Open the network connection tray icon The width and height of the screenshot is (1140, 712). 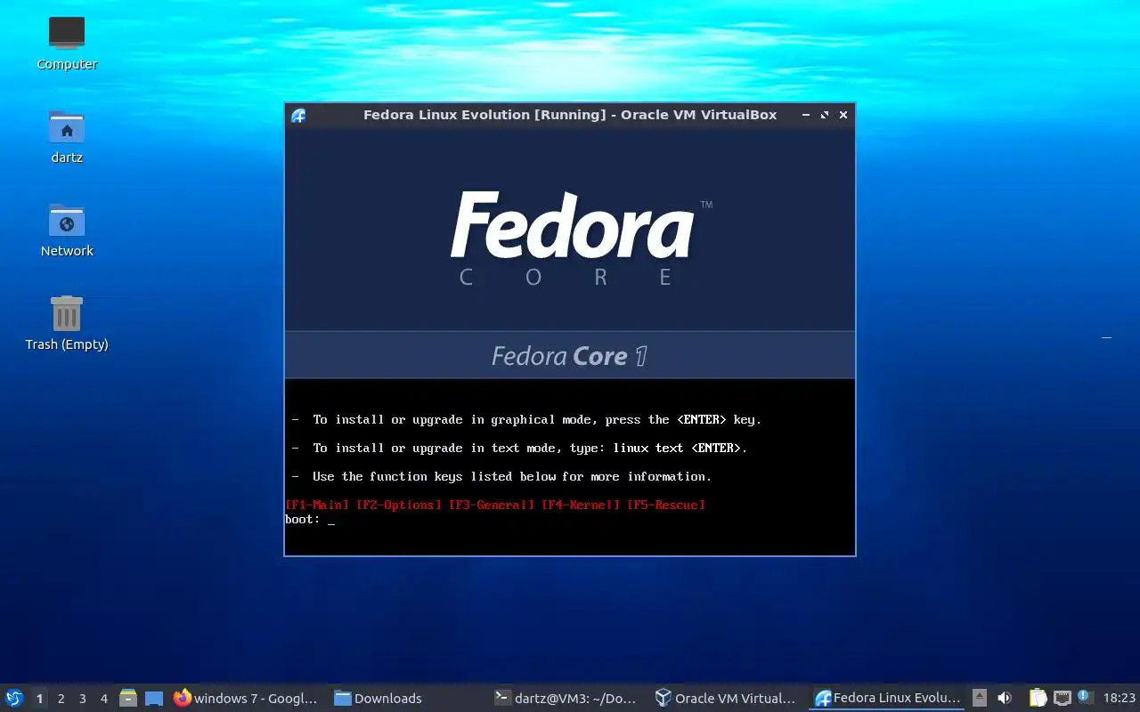click(x=1062, y=699)
